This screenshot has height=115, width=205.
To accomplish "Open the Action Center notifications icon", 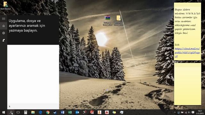I will pos(193,112).
